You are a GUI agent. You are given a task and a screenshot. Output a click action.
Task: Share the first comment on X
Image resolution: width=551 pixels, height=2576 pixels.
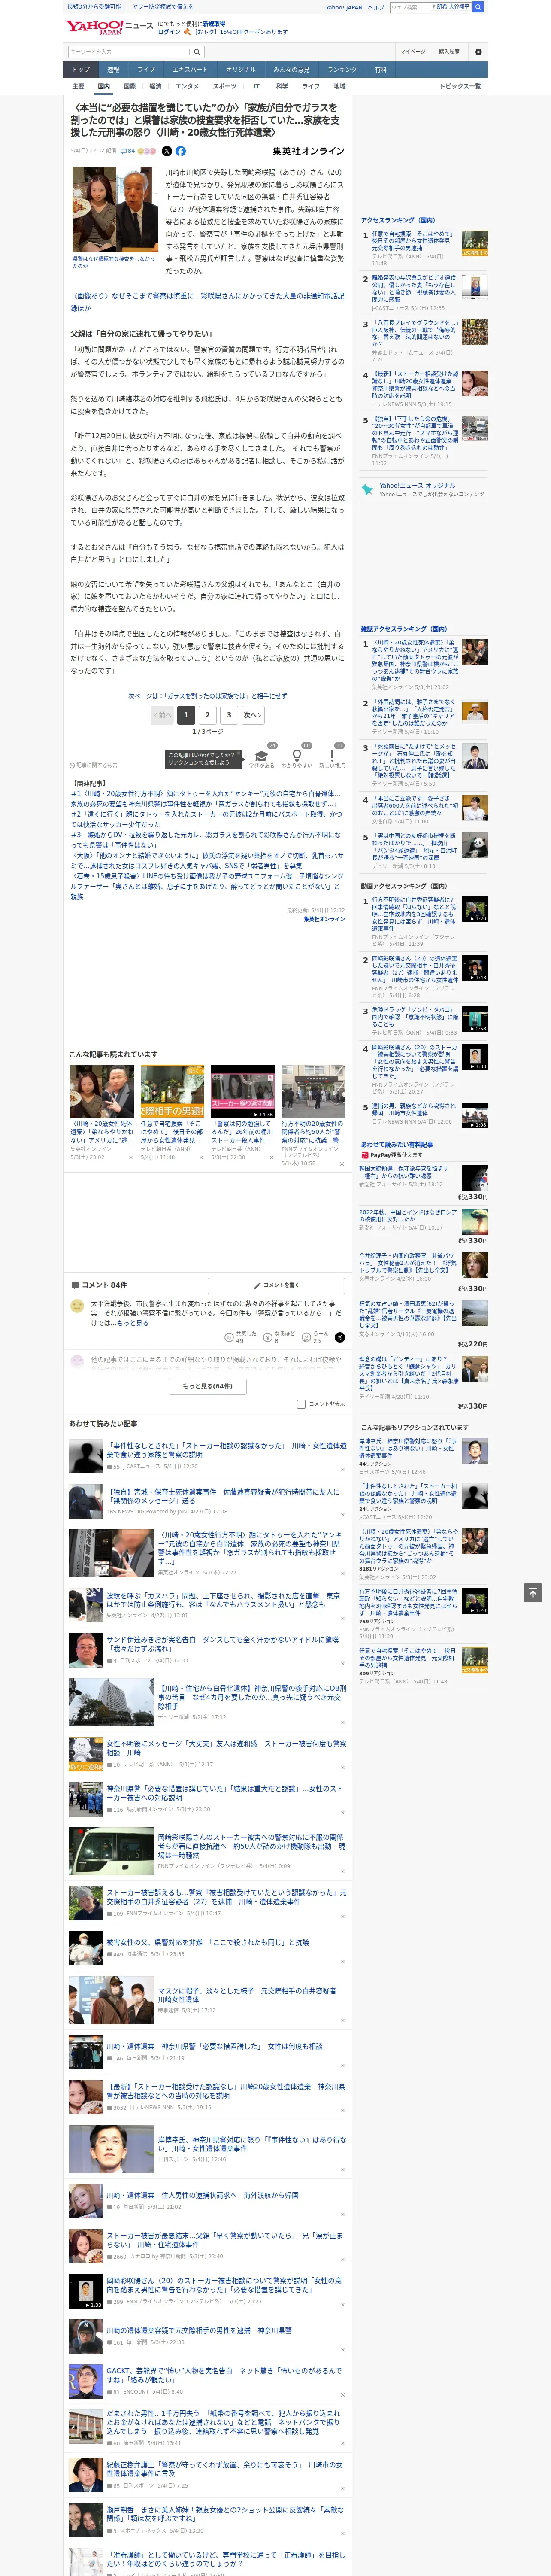(x=340, y=1337)
